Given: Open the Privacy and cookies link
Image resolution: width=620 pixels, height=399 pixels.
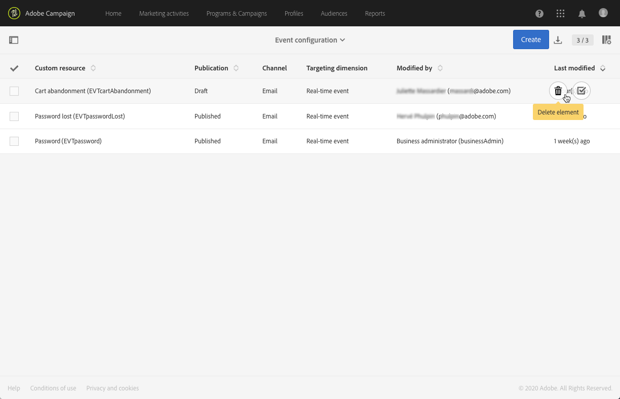Looking at the screenshot, I should [x=112, y=388].
